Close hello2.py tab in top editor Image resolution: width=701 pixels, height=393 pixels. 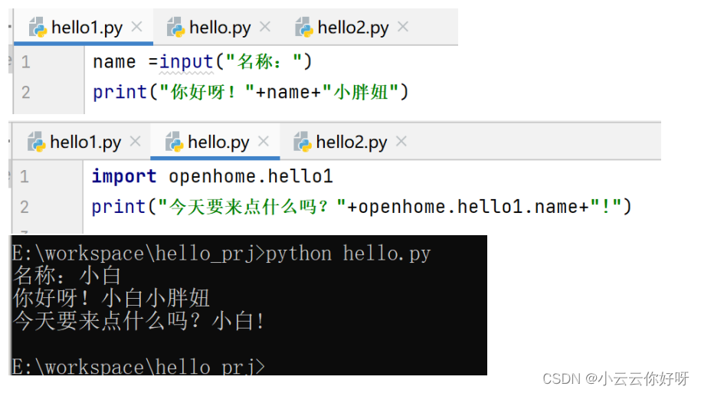point(403,27)
